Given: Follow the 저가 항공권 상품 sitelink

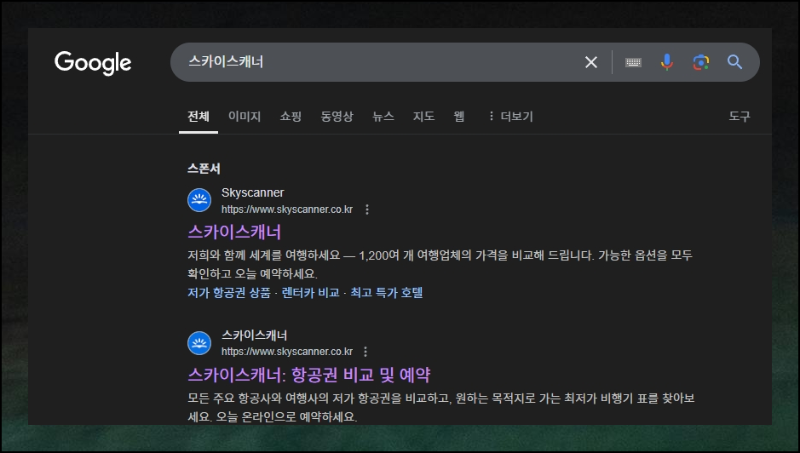Looking at the screenshot, I should coord(229,293).
